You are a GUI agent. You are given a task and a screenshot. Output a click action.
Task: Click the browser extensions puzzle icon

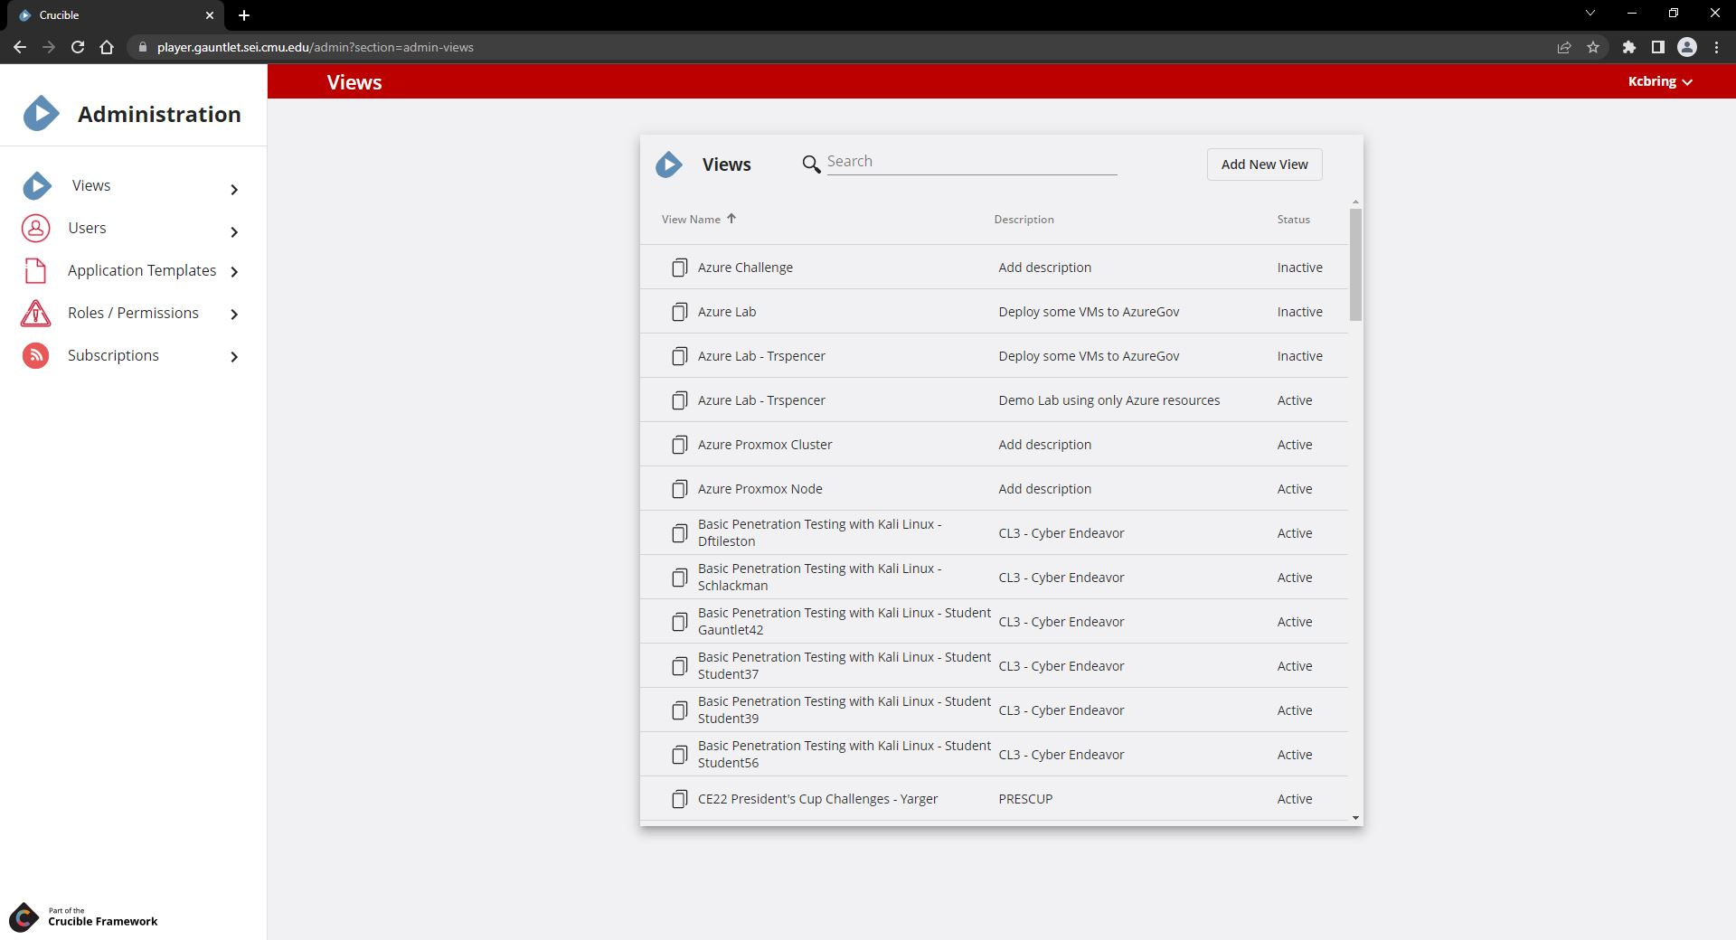click(x=1628, y=47)
